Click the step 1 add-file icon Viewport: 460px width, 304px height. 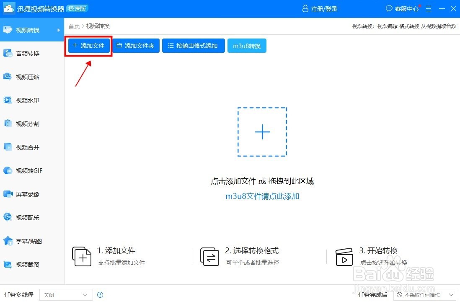(82, 256)
